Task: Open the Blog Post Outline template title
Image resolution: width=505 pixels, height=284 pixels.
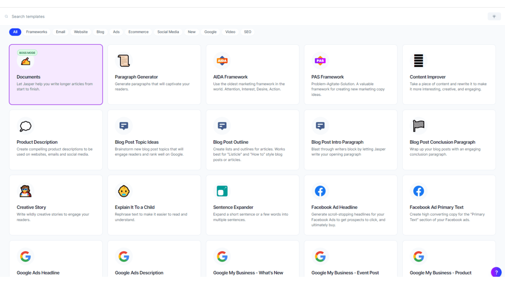Action: (230, 142)
